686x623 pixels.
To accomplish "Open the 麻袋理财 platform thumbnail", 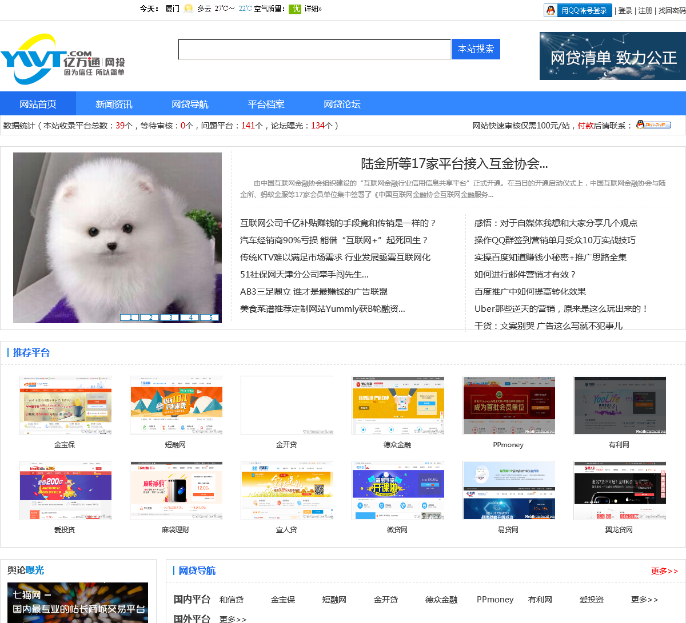I will pyautogui.click(x=176, y=491).
